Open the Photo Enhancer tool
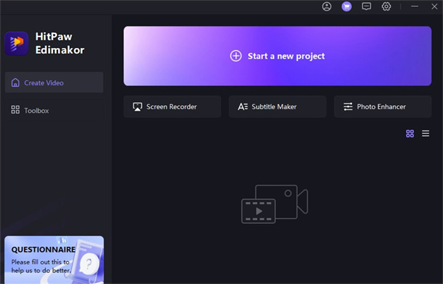Screen dimensions: 443x284 (x=383, y=107)
